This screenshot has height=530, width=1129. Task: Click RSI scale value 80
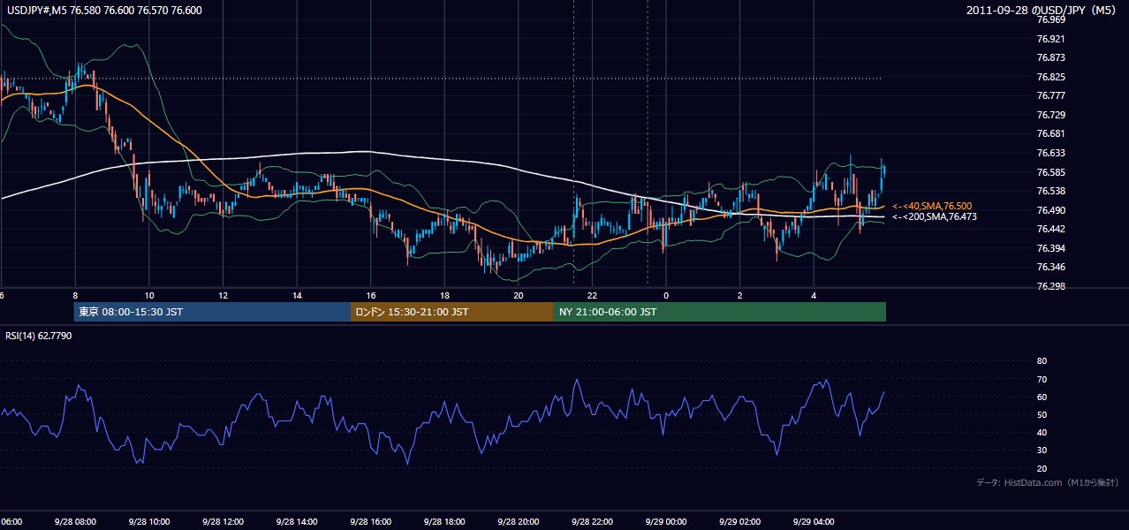(1042, 361)
